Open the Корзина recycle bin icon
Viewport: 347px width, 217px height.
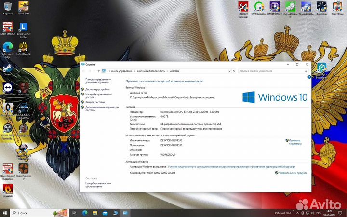(8, 8)
